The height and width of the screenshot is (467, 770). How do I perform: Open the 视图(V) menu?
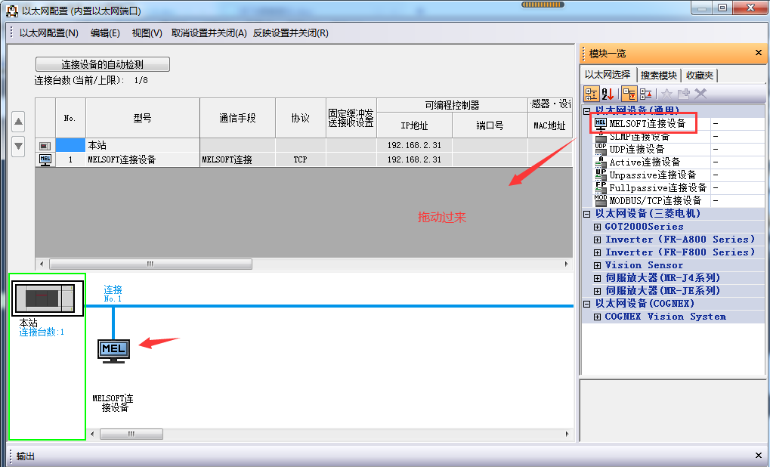tap(147, 33)
